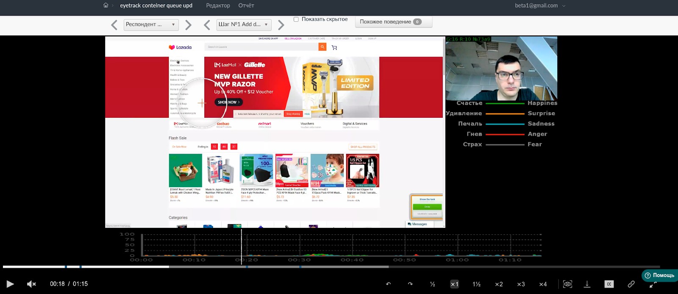Click the Sadness label
This screenshot has height=294, width=678.
coord(541,124)
